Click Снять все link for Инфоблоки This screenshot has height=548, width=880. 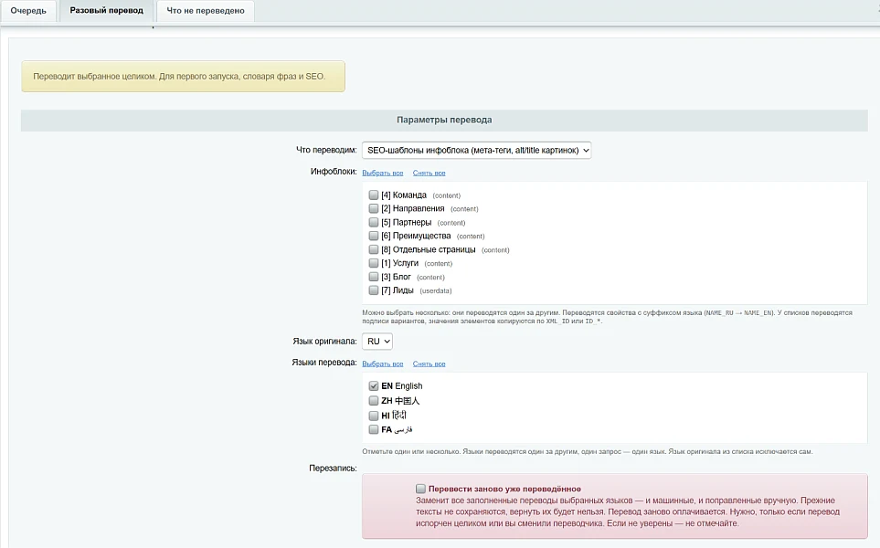(x=429, y=173)
